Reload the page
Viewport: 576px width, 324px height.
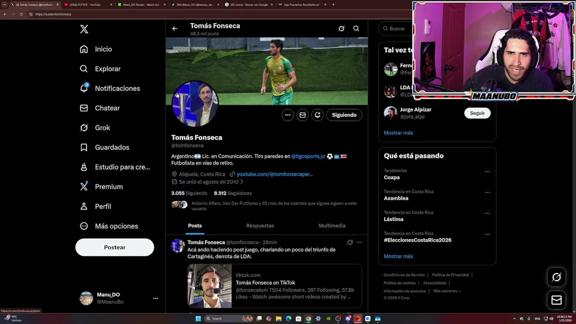(x=21, y=14)
